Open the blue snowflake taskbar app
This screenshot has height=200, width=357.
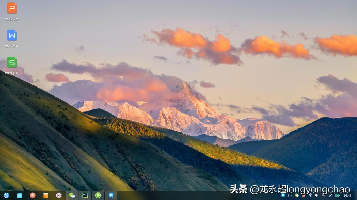pyautogui.click(x=111, y=195)
